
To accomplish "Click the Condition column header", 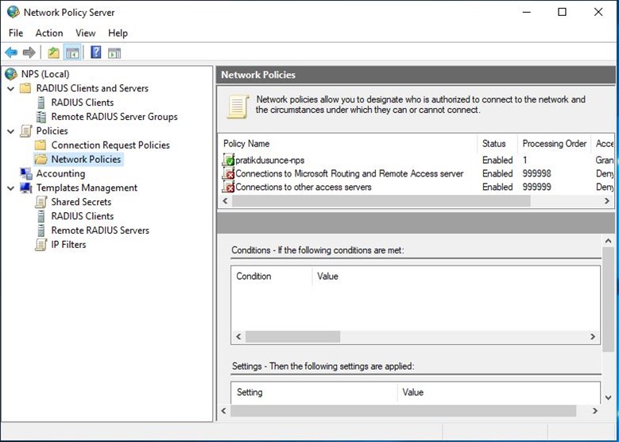I will click(272, 276).
